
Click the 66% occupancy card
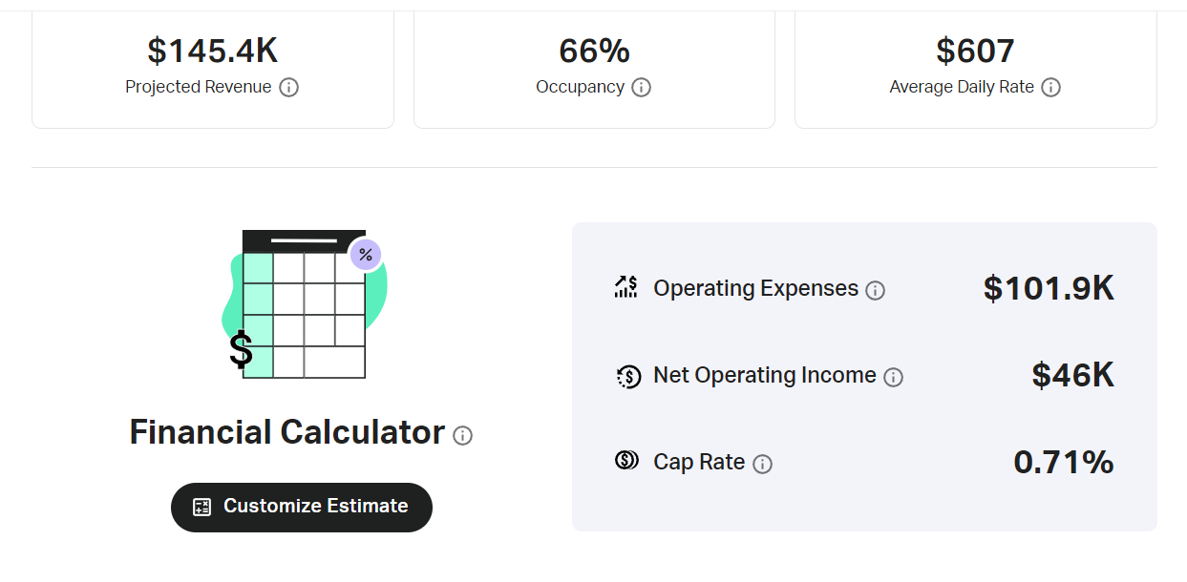(594, 65)
